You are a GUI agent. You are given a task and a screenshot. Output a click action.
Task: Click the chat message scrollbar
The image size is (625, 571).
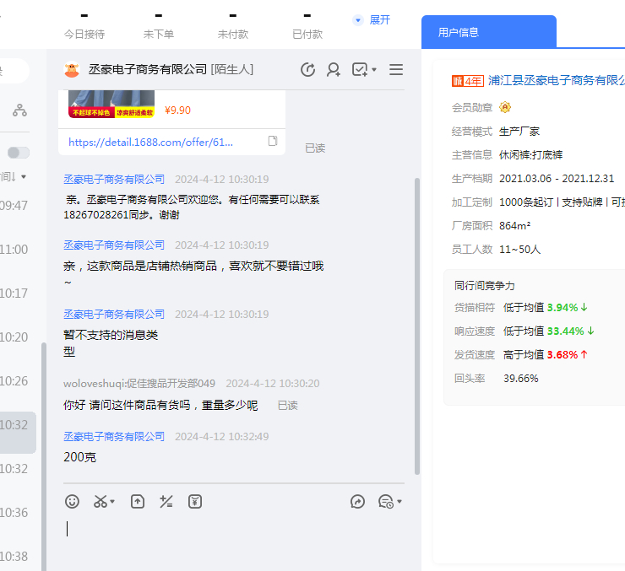tap(416, 321)
